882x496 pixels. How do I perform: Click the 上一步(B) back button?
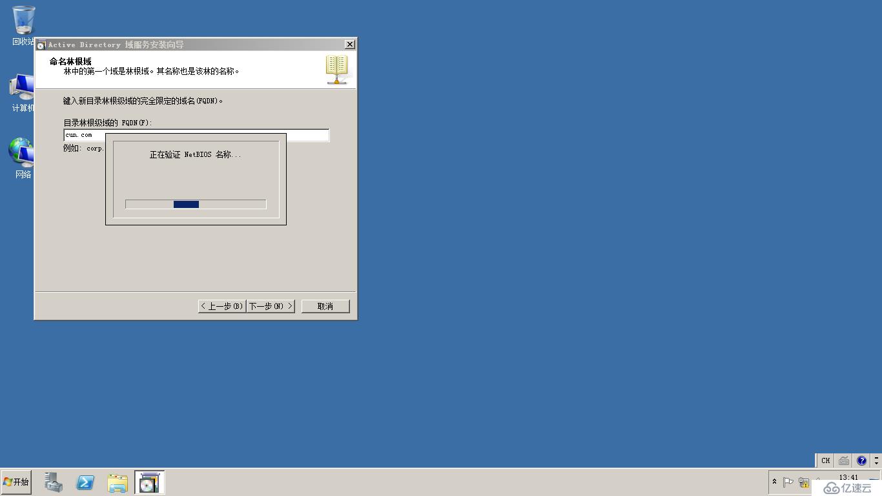[x=221, y=306]
